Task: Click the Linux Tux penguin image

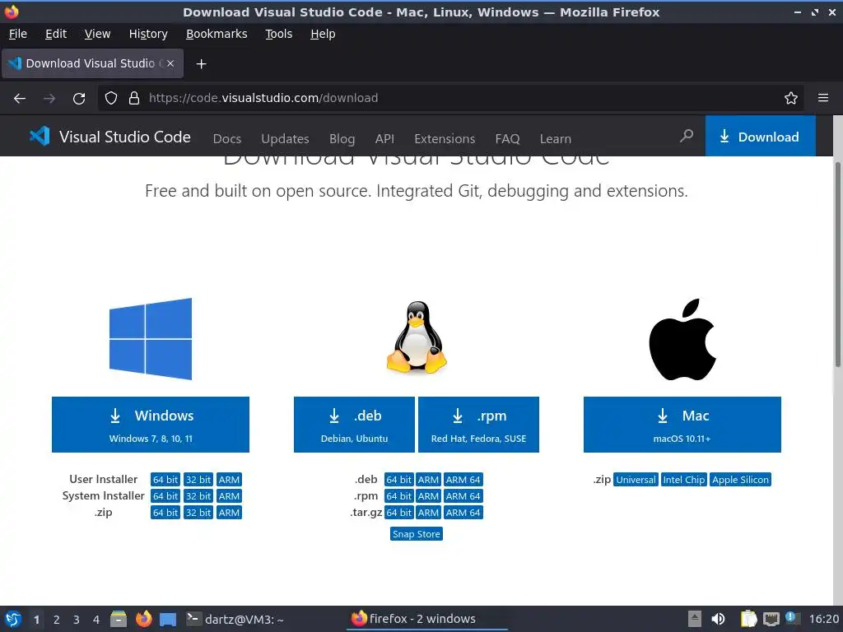Action: pyautogui.click(x=417, y=337)
